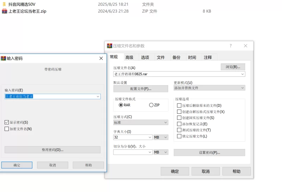This screenshot has height=192, width=282.
Task: Expand the password input dropdown arrow
Action: [x=98, y=97]
